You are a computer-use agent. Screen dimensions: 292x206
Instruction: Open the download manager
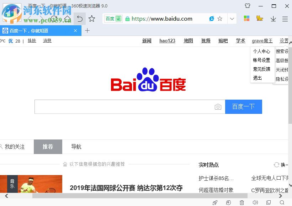pos(273,19)
